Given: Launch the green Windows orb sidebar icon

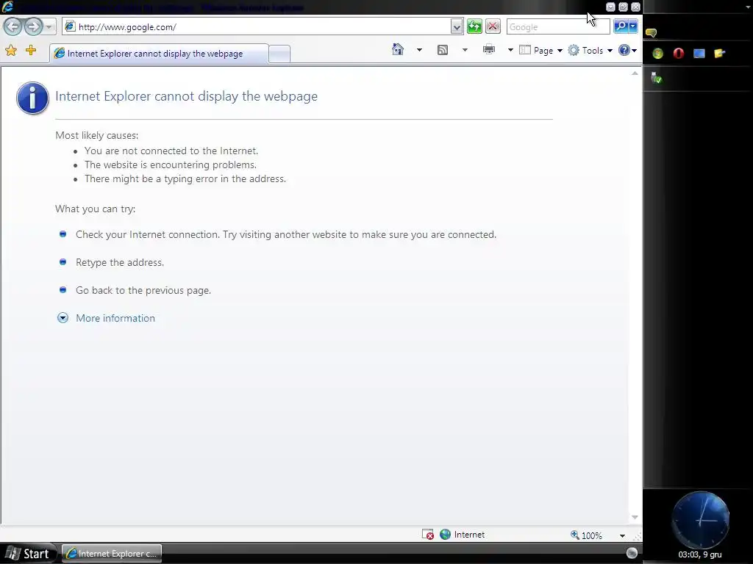Looking at the screenshot, I should click(658, 53).
